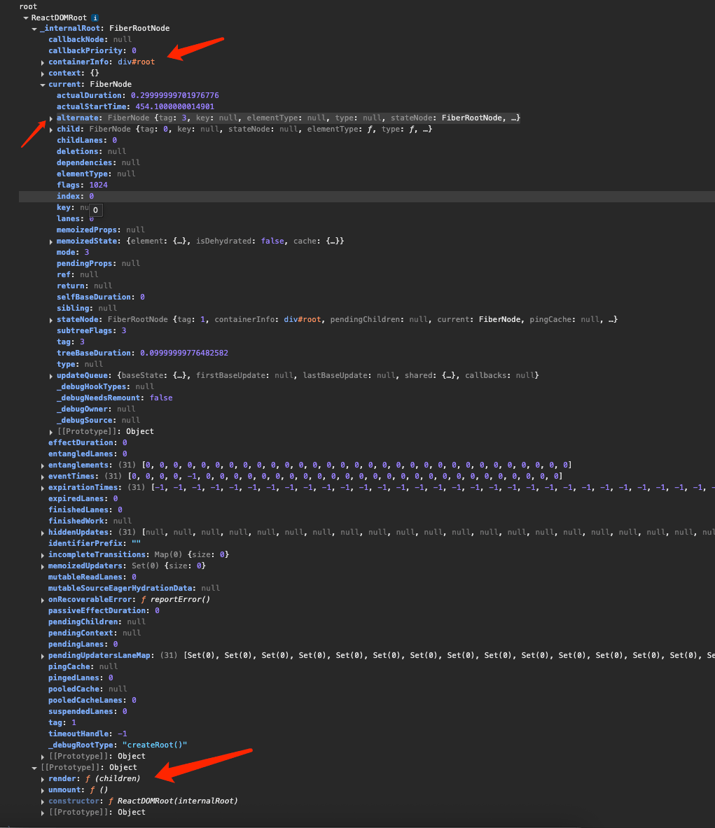Collapse the ReactDOMRoot object
This screenshot has width=715, height=828.
pos(26,18)
